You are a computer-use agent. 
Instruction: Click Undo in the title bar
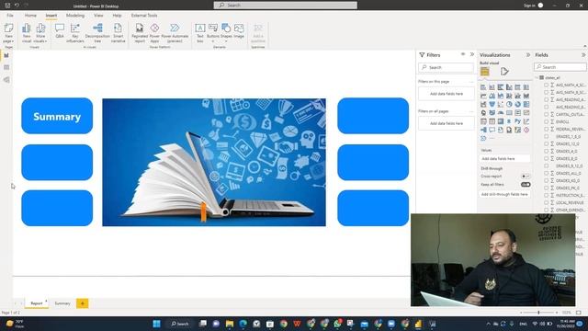click(x=17, y=6)
